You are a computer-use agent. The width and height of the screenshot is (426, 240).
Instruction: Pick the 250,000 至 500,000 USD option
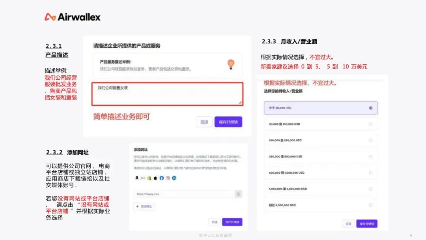pos(370,156)
